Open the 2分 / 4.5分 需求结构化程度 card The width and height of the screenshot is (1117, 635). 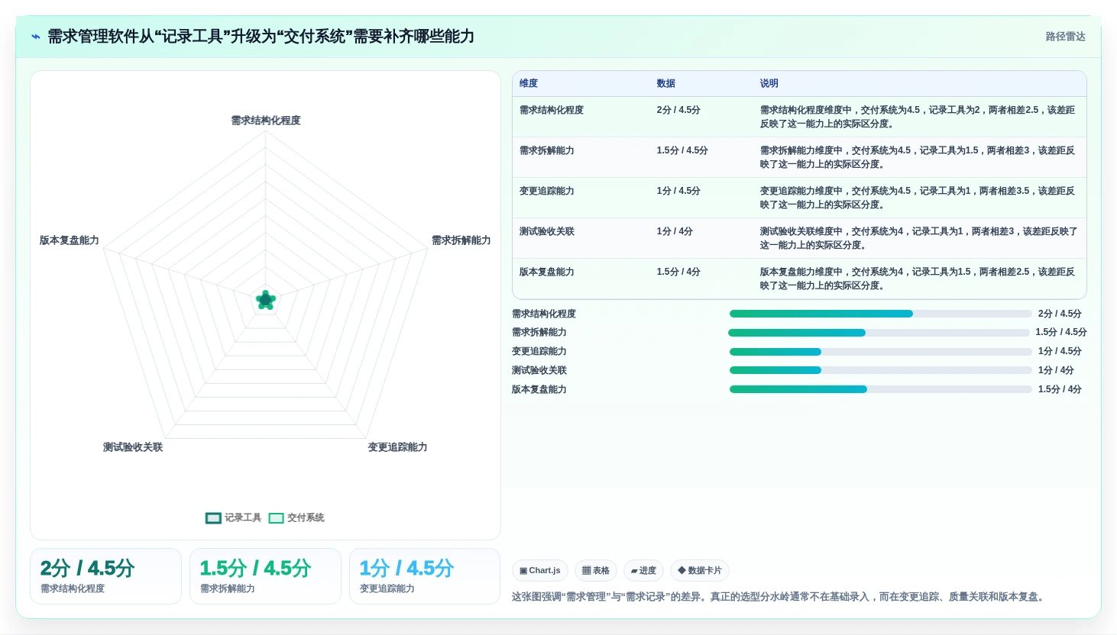(x=105, y=576)
